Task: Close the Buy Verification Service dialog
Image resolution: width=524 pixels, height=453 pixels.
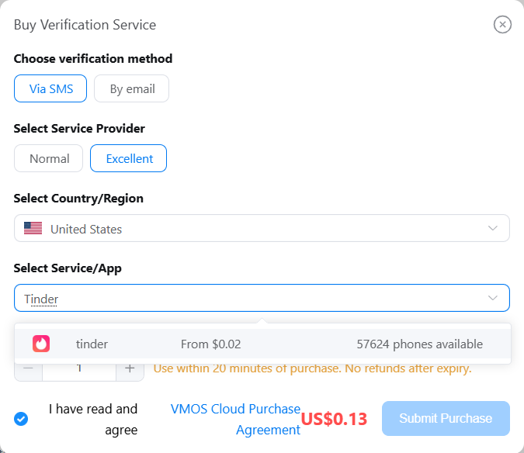Action: [x=502, y=25]
